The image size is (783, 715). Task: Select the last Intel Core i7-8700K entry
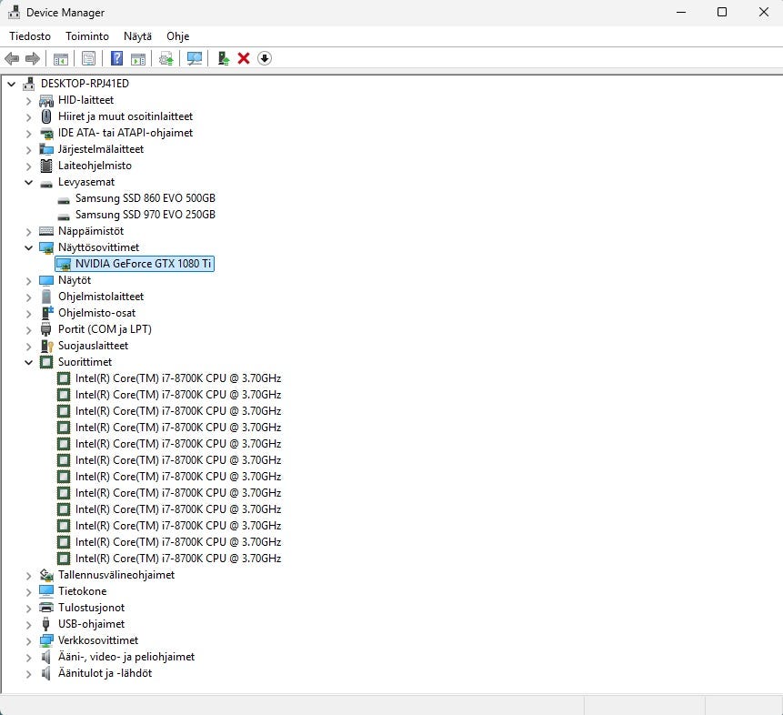point(178,559)
